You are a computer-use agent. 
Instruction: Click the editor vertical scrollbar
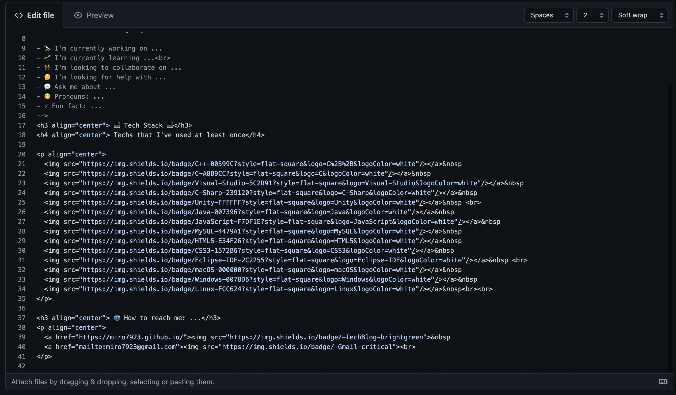[x=670, y=228]
